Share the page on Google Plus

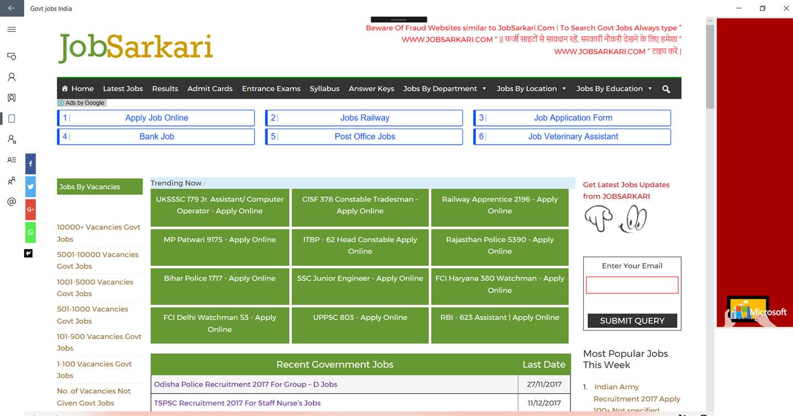(x=30, y=210)
